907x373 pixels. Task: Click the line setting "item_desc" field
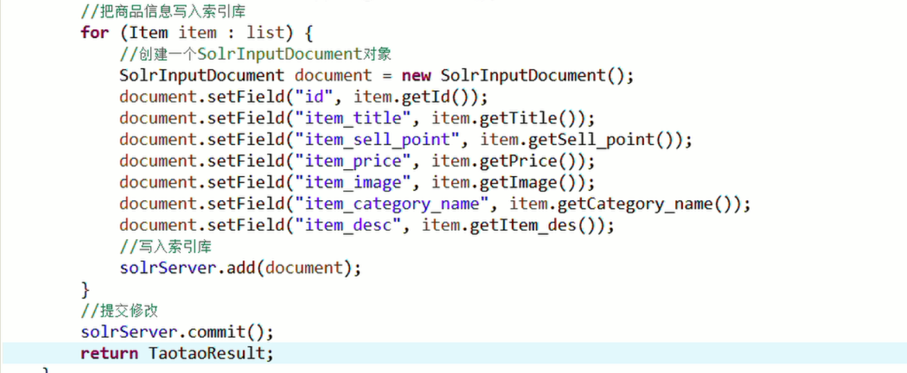(x=367, y=226)
